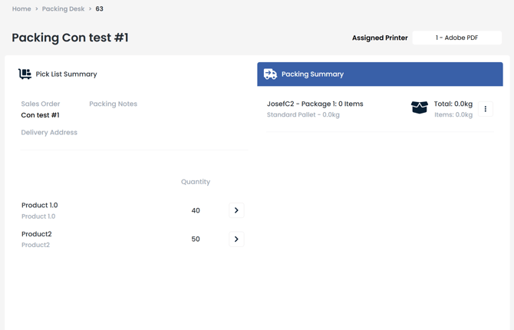Select the Packing Summary header tab
The image size is (514, 330).
point(380,74)
